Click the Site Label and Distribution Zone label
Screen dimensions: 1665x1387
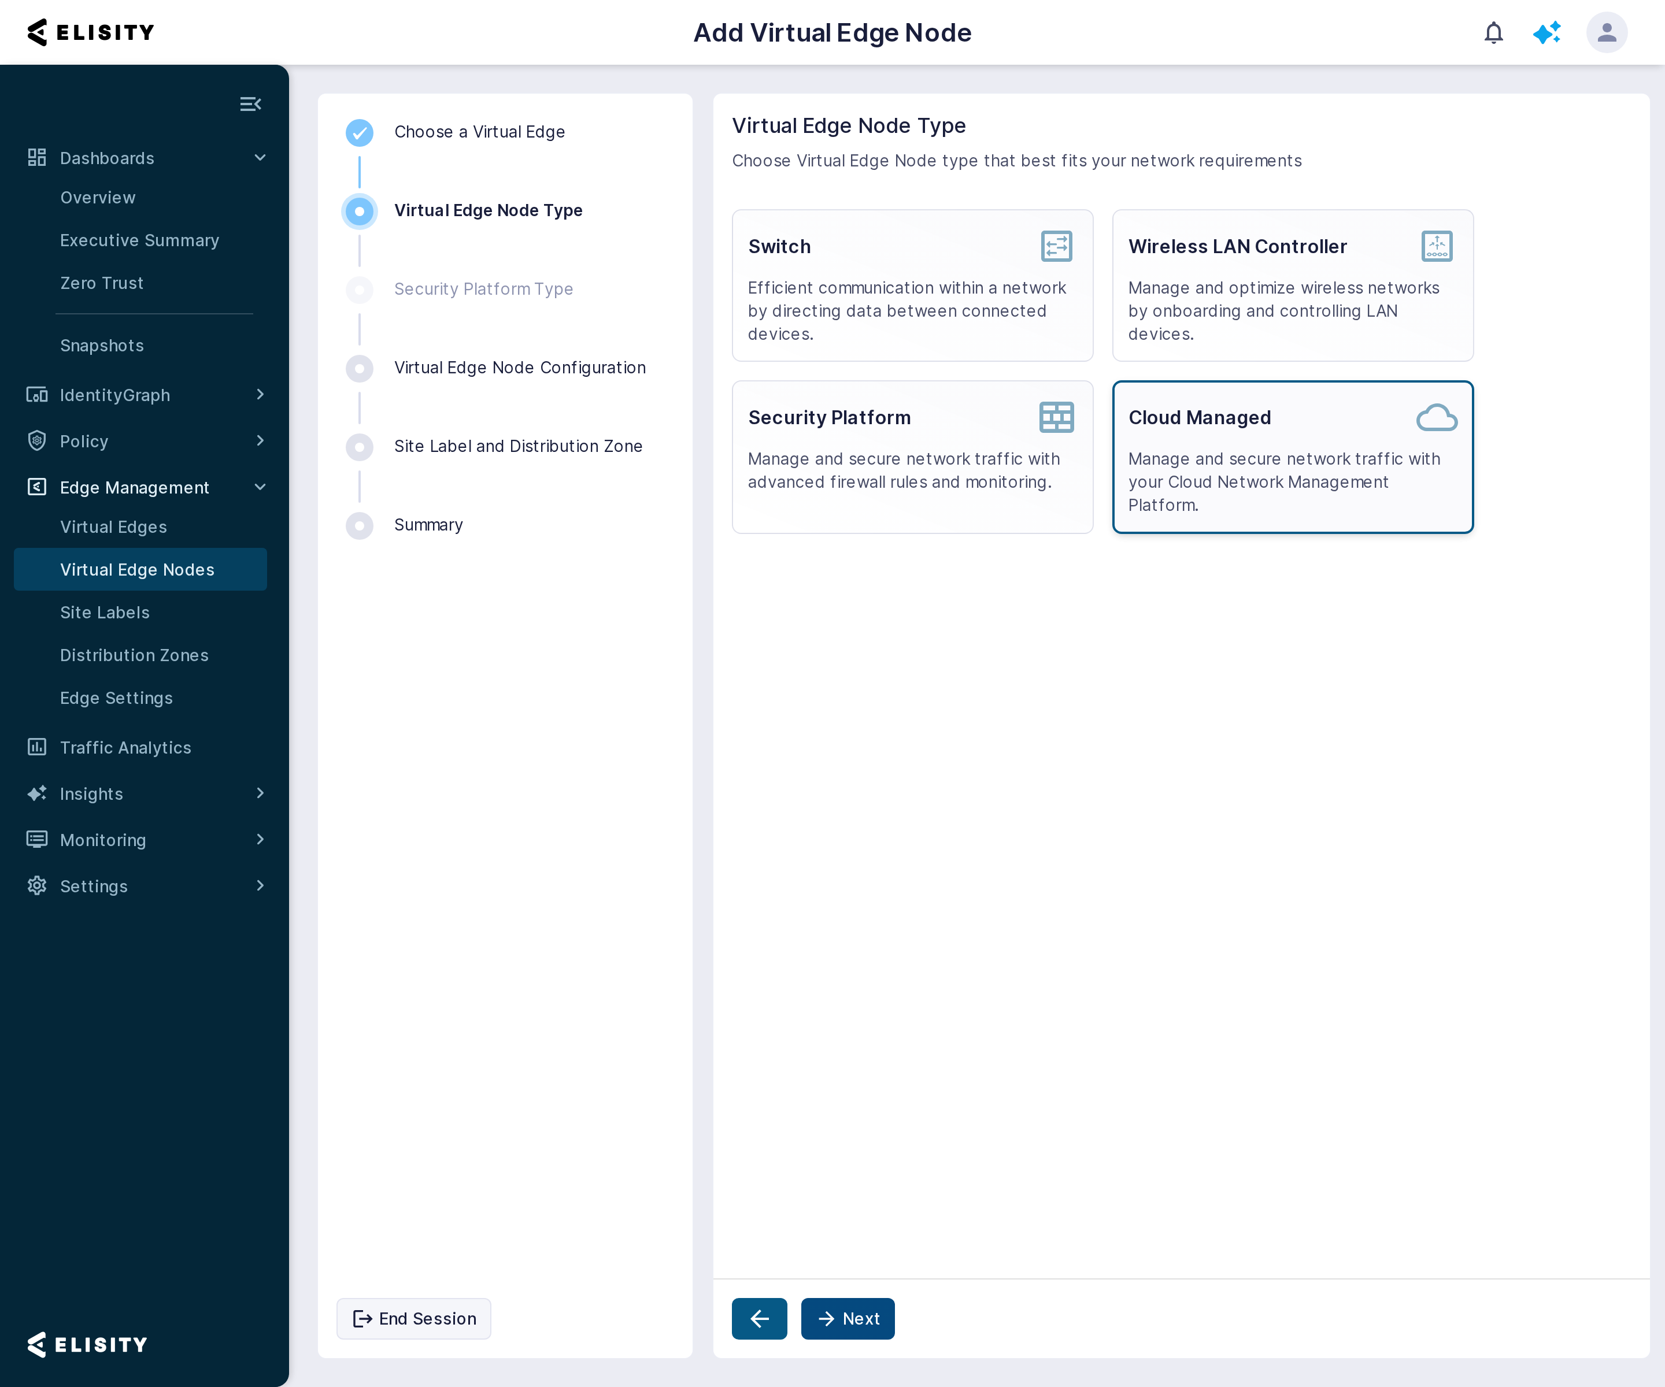click(x=519, y=446)
